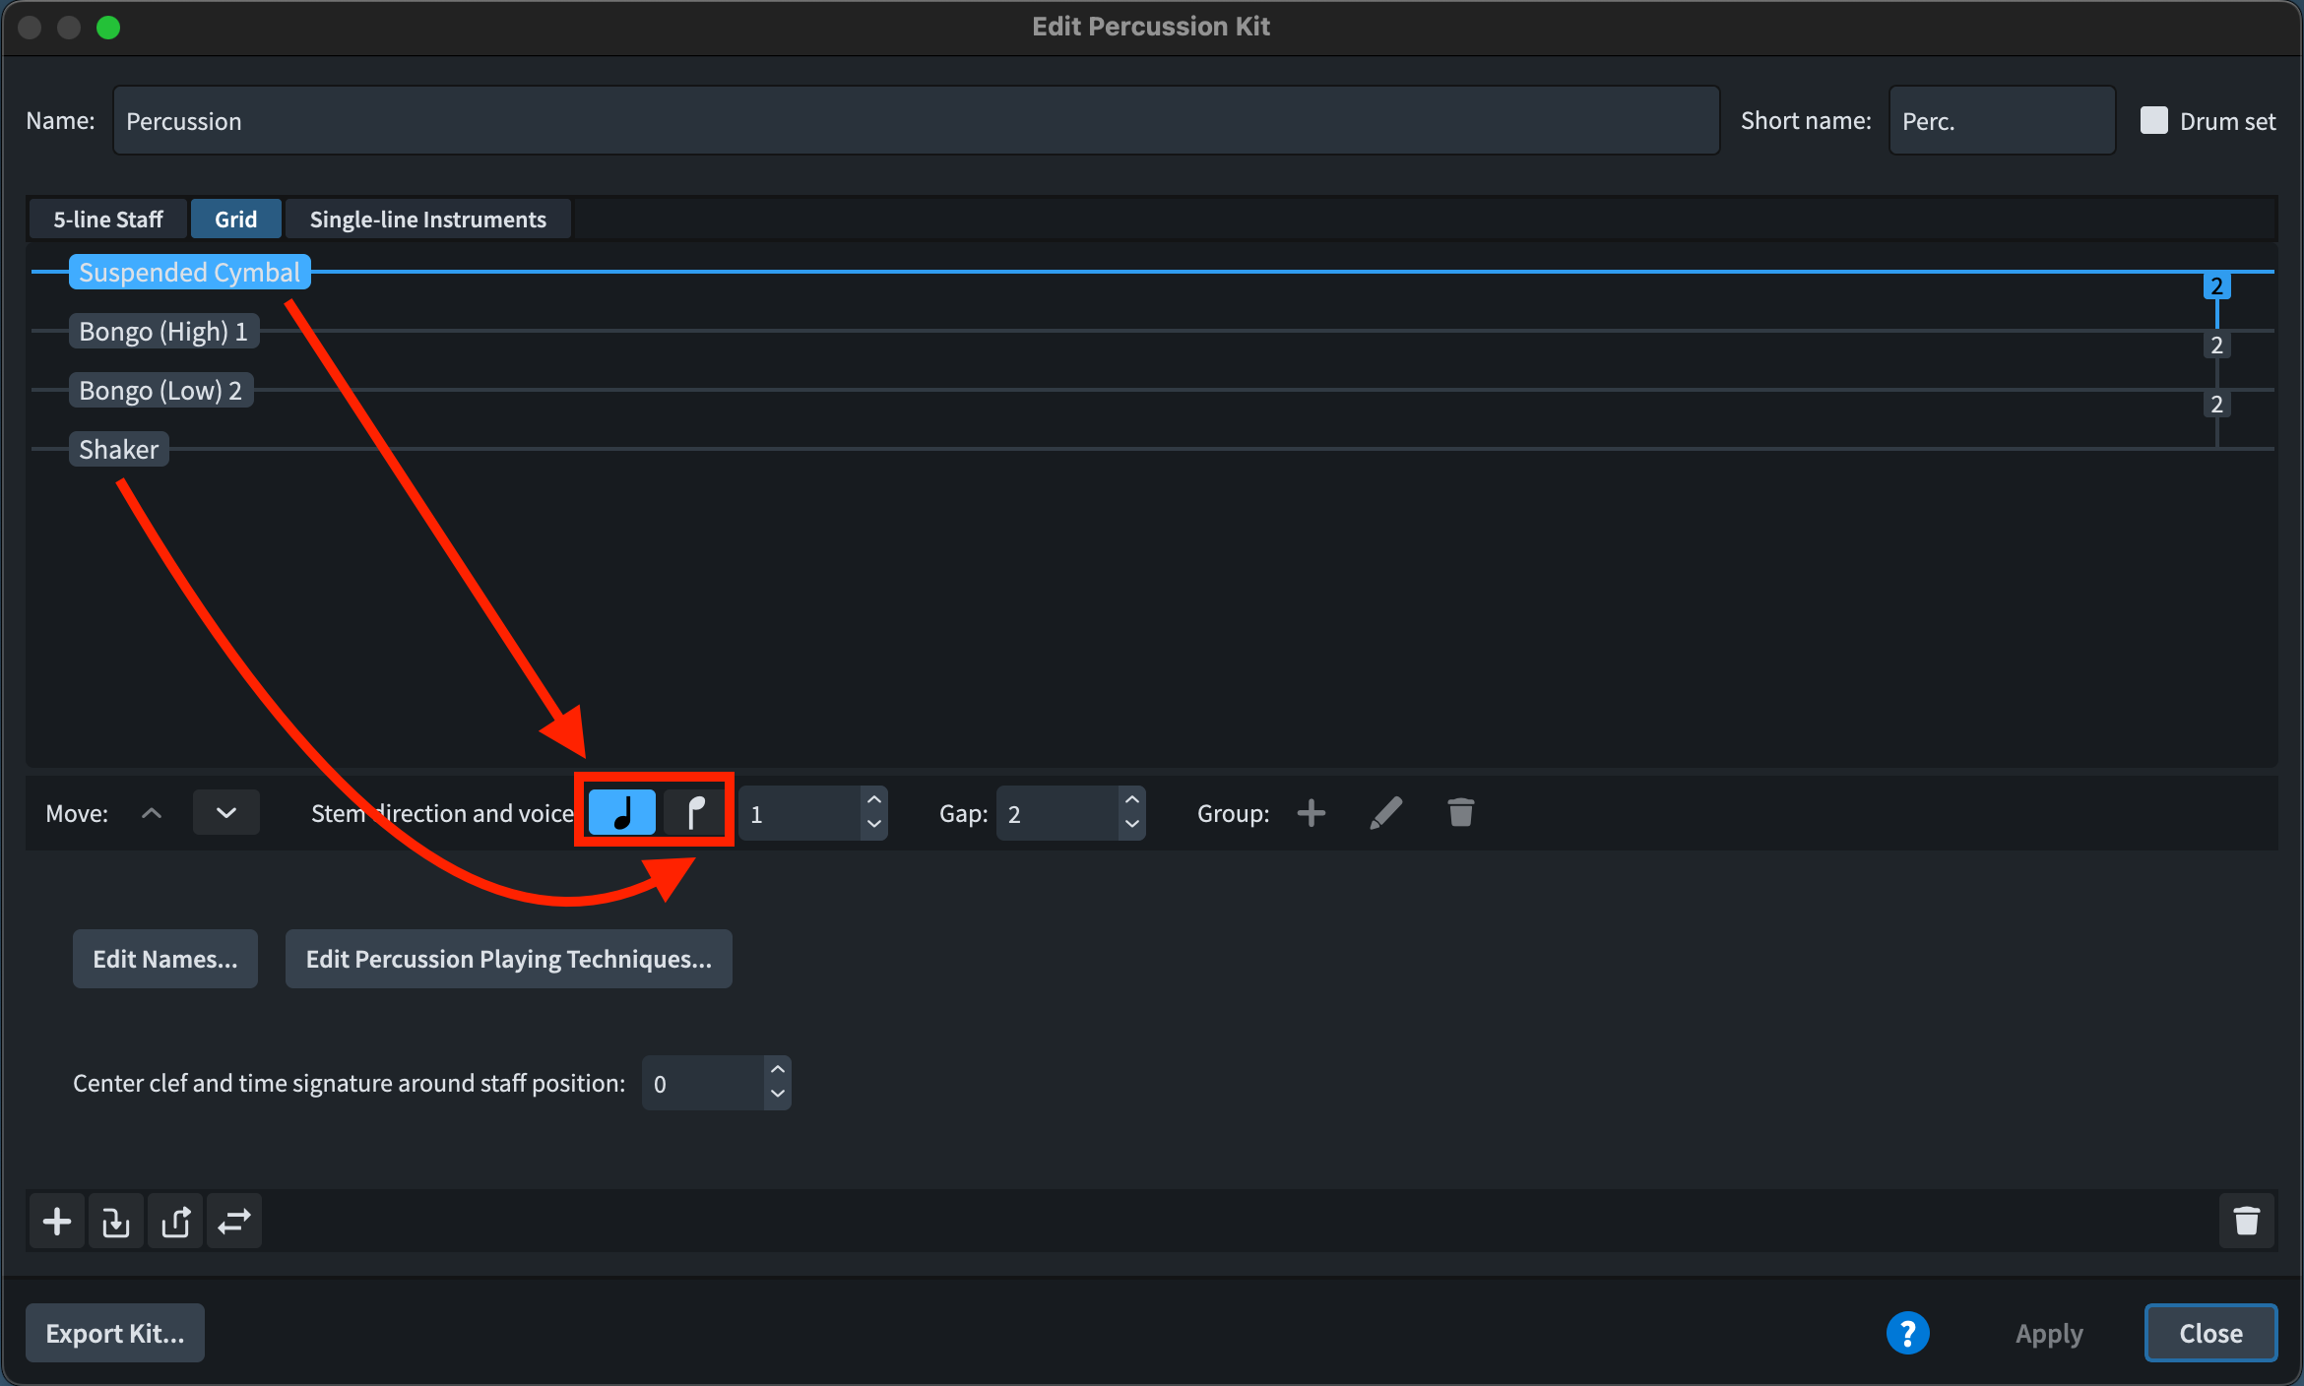Click Edit Percussion Playing Techniques button
The height and width of the screenshot is (1386, 2304).
508,959
